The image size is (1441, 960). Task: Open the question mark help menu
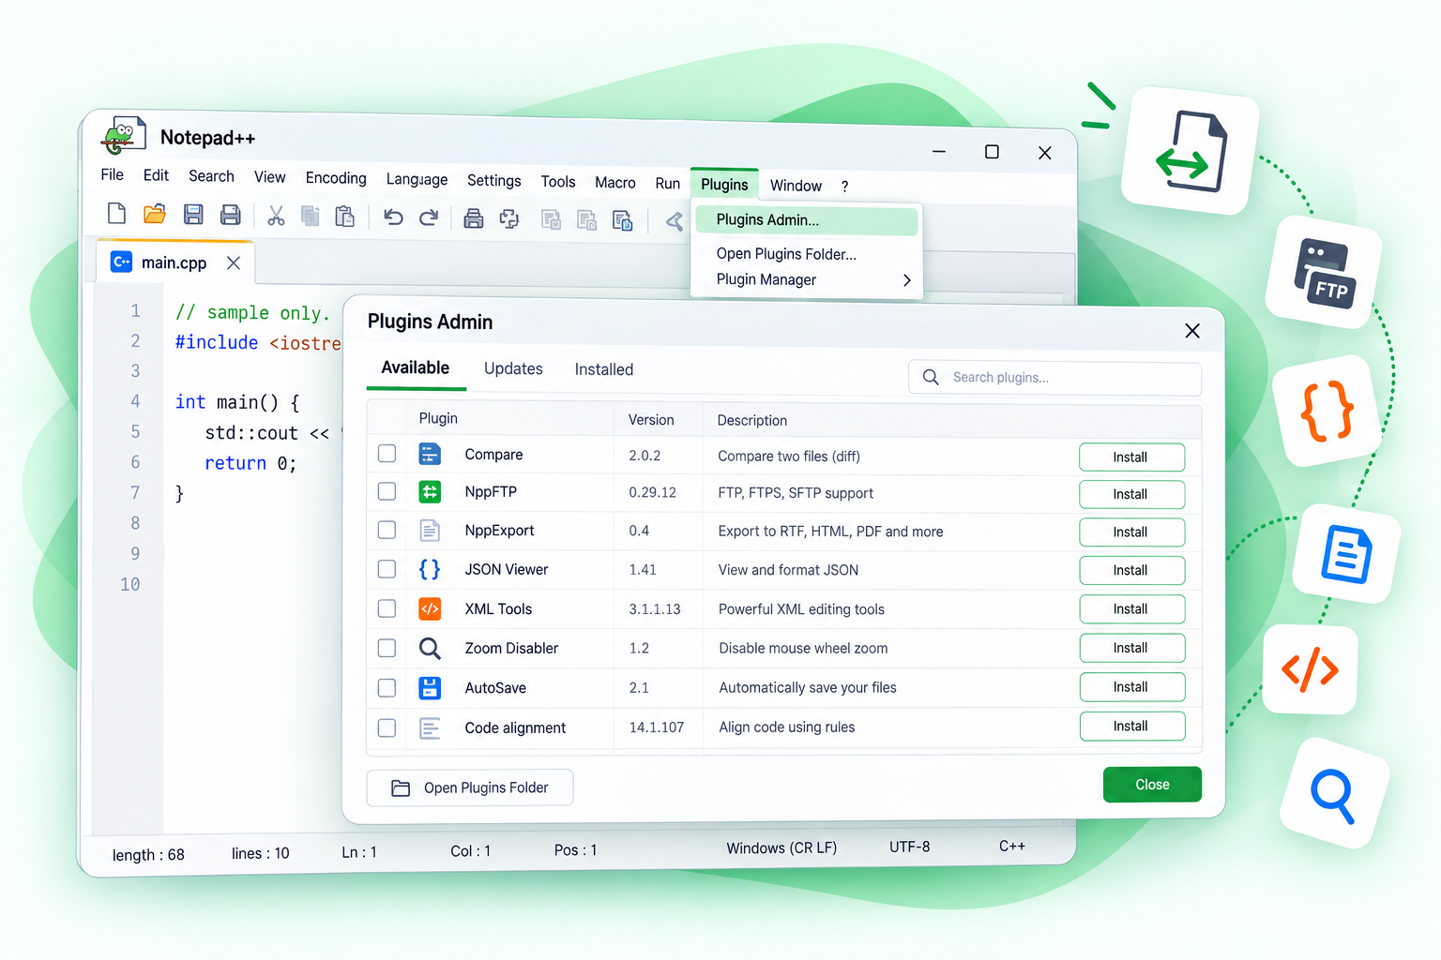pos(844,187)
